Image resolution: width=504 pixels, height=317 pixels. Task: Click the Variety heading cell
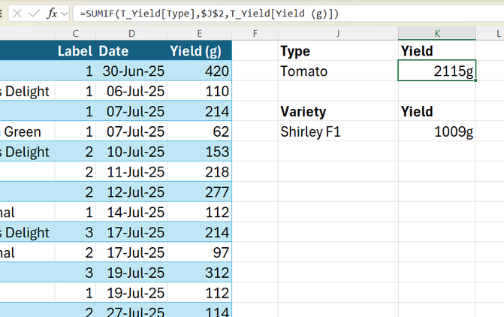(x=338, y=111)
